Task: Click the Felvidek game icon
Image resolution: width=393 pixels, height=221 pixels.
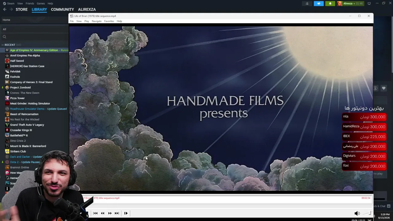Action: pyautogui.click(x=7, y=72)
